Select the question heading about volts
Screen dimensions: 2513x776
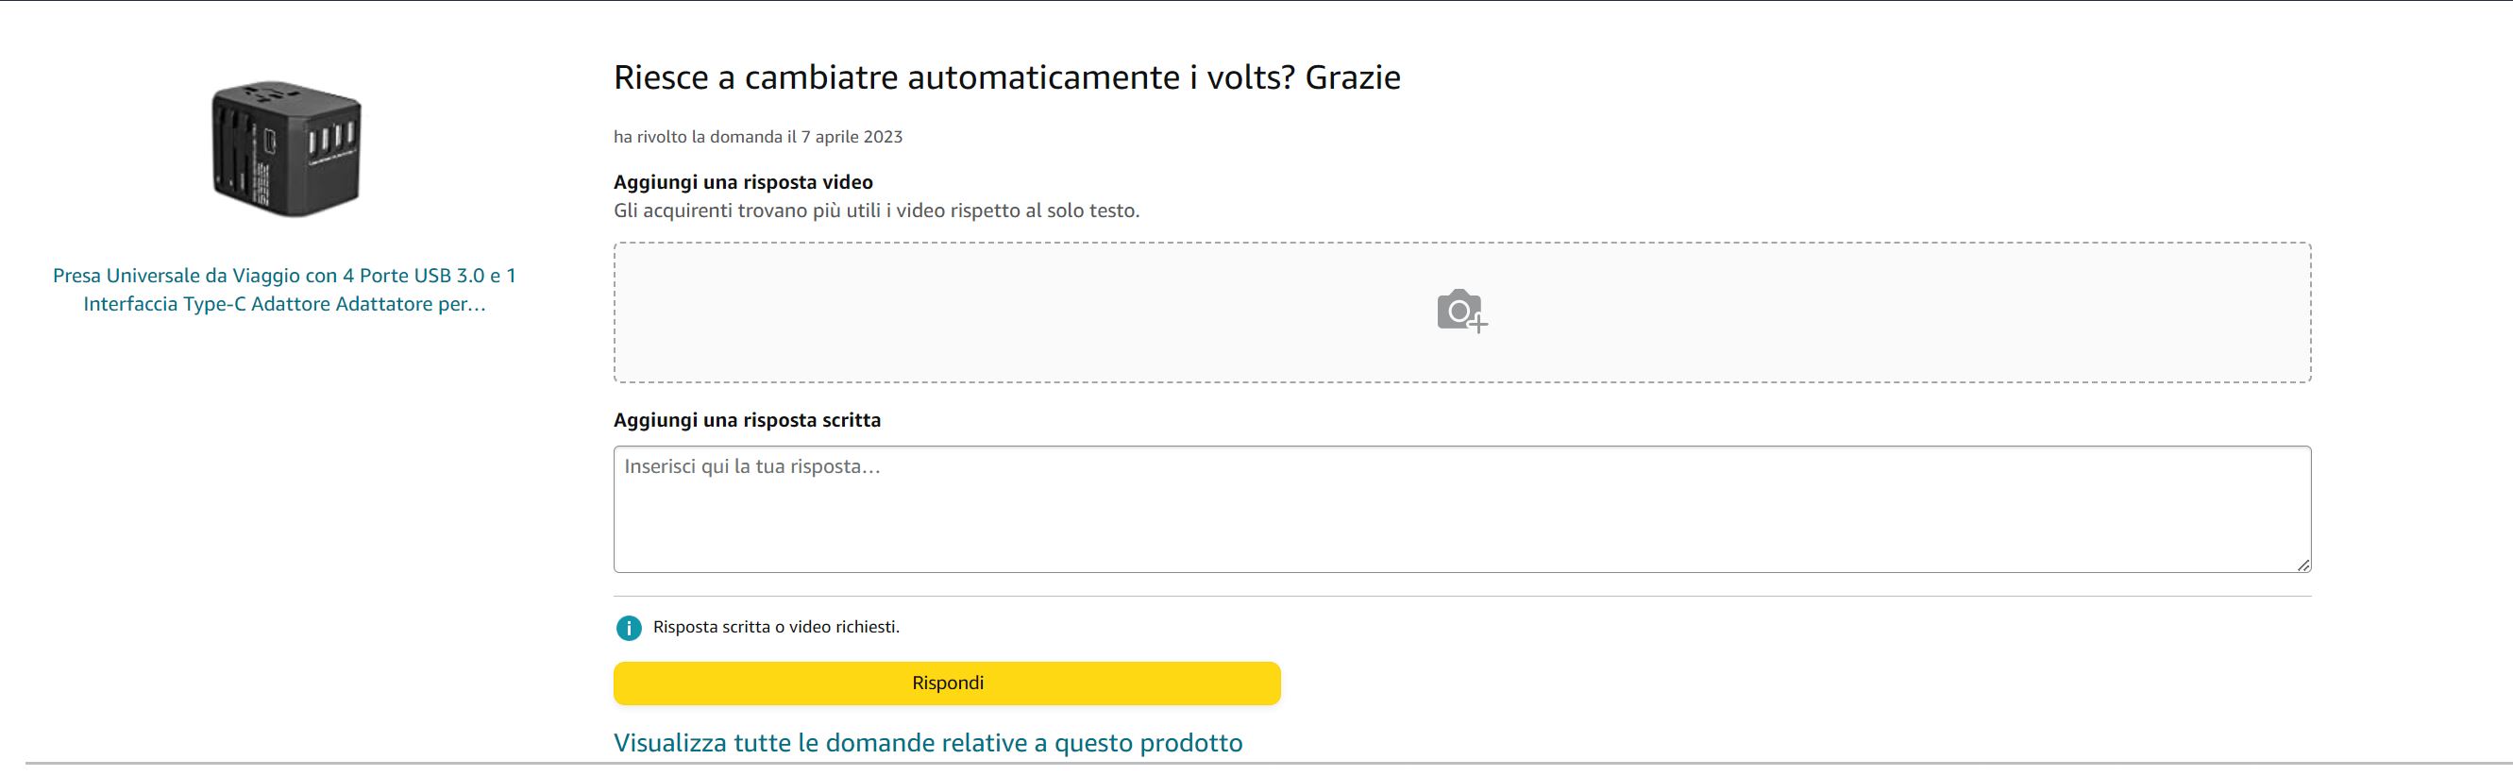point(1006,77)
